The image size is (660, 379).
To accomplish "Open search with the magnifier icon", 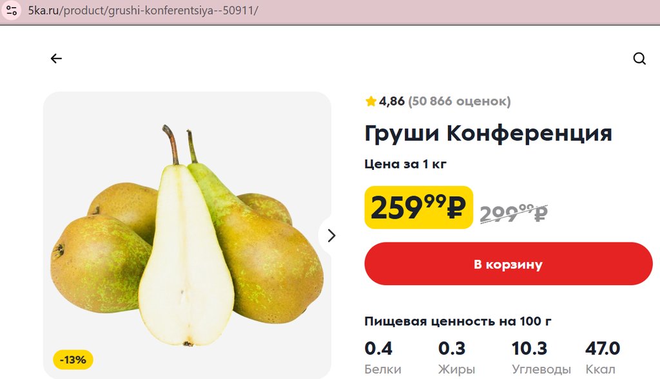I will click(639, 59).
